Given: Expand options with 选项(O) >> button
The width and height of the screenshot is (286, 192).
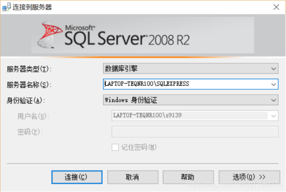Looking at the screenshot, I should (249, 177).
